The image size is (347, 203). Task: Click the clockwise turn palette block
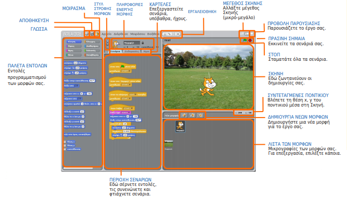pos(76,68)
